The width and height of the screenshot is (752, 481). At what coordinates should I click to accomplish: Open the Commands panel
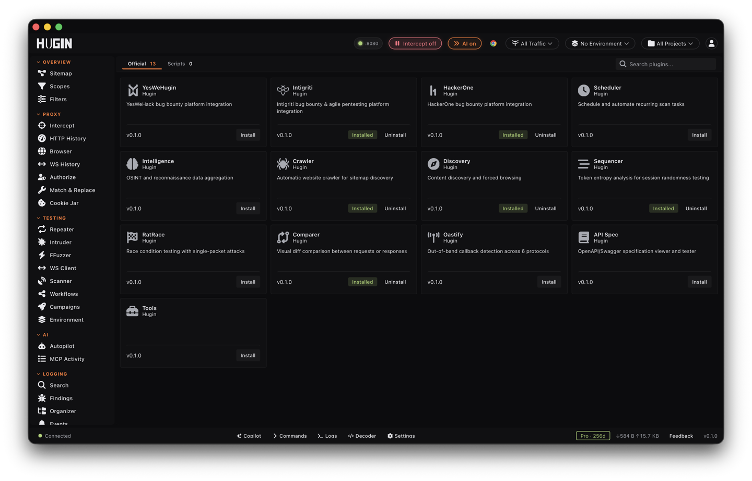[290, 436]
